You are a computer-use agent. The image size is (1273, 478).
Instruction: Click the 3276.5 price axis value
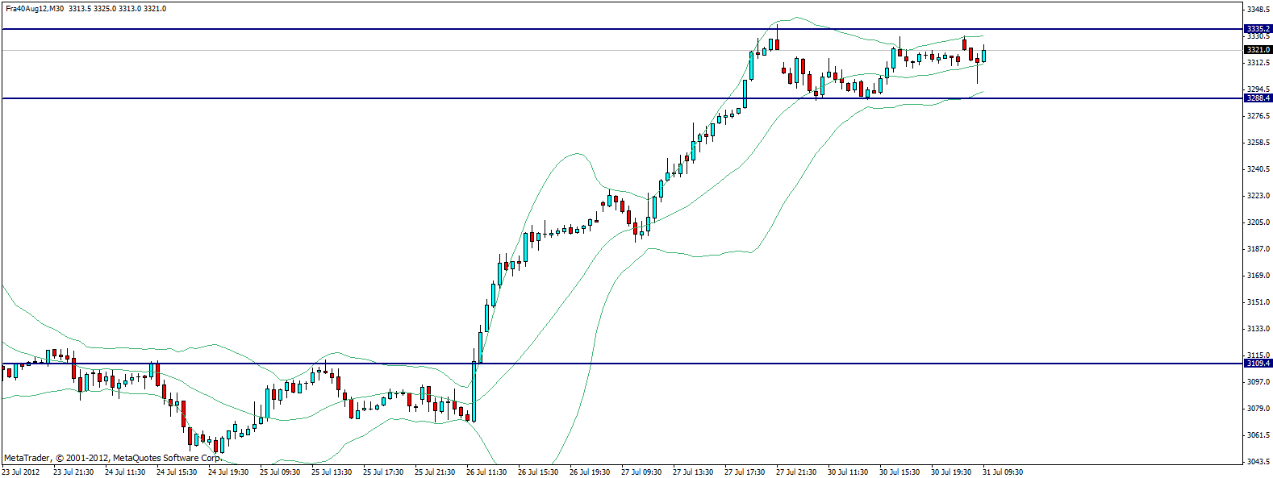(x=1258, y=116)
